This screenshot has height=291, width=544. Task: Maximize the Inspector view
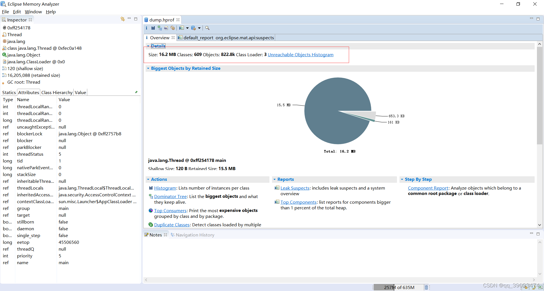point(136,19)
